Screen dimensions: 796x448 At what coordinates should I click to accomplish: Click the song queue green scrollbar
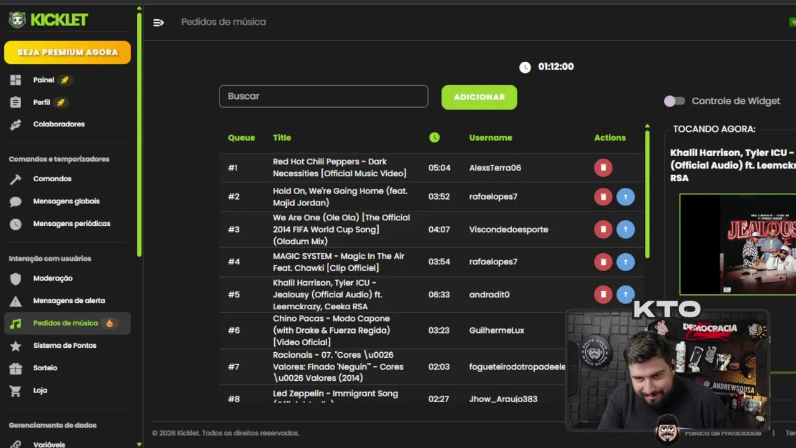647,194
